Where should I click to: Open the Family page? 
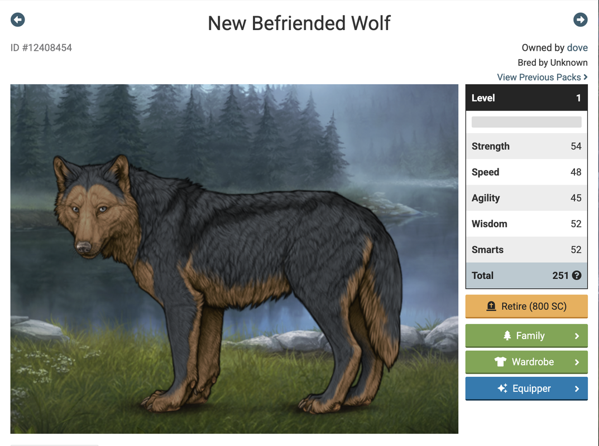tap(526, 336)
